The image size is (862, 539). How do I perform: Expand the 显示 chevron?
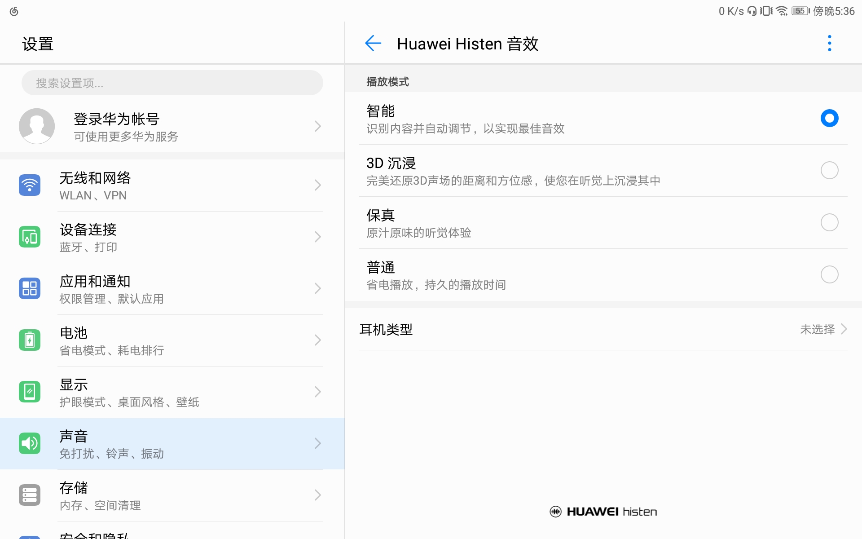318,392
